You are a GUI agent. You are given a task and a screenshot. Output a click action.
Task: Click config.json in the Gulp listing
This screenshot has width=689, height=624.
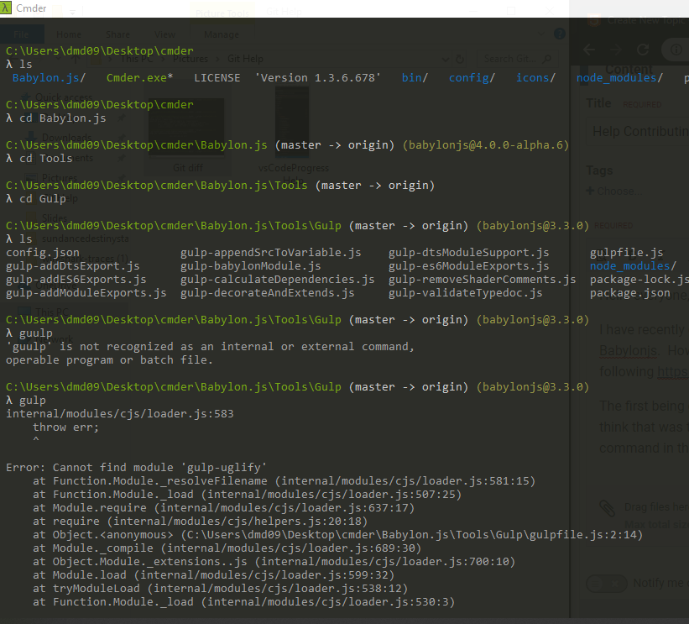pyautogui.click(x=43, y=253)
